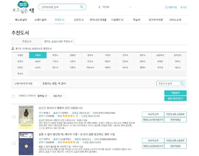
Task: Click the user icon beside 회원가입
Action: [x=166, y=7]
